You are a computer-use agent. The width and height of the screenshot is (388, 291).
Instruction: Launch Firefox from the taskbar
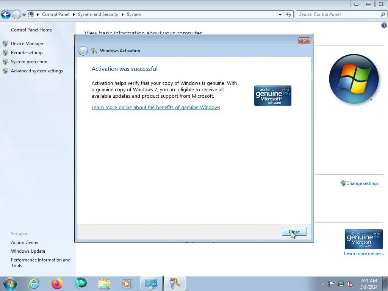[57, 283]
